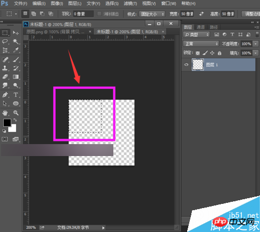Screen dimensions: 260x232
Task: Select the Lasso tool
Action: [x=5, y=41]
